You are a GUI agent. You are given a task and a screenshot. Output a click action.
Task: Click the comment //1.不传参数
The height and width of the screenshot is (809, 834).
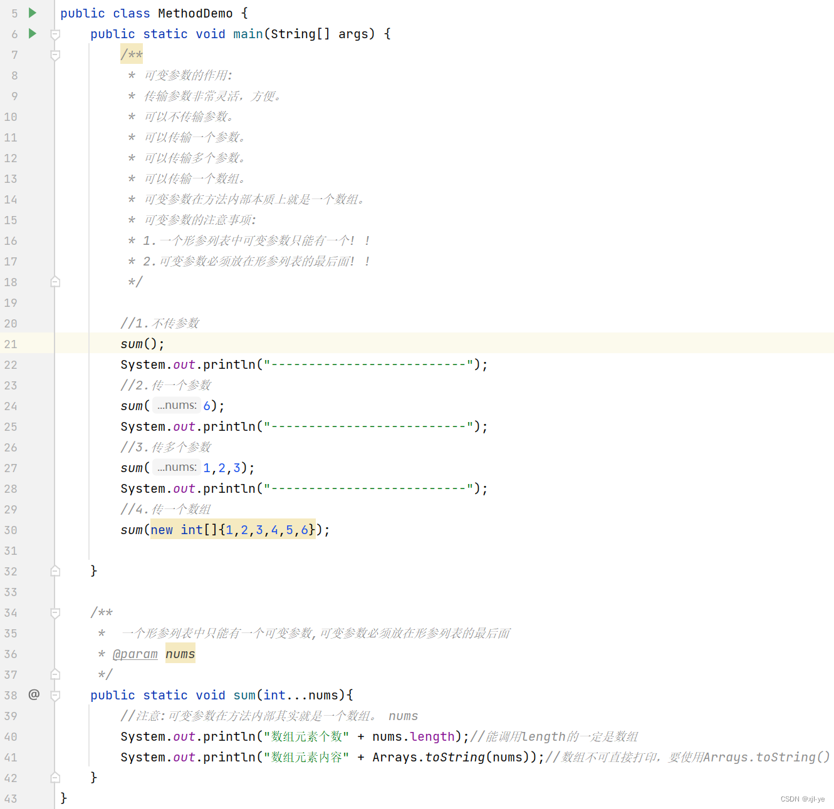coord(160,323)
